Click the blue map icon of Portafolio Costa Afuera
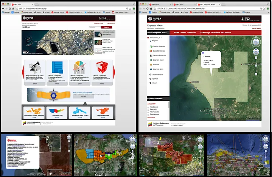 click(80, 111)
